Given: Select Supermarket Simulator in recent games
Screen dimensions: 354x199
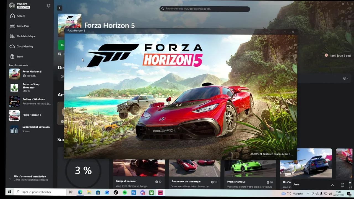Looking at the screenshot, I should coord(30,129).
